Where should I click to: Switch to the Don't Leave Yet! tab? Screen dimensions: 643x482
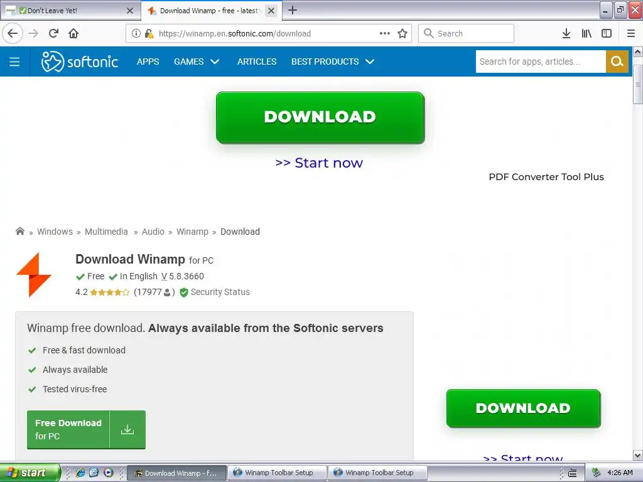pos(70,11)
